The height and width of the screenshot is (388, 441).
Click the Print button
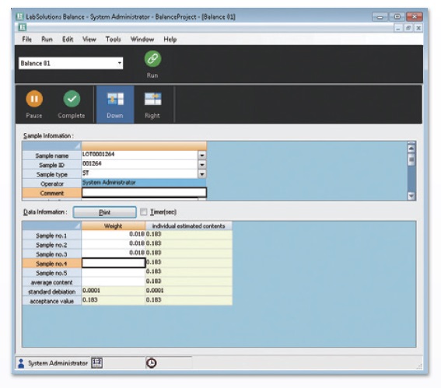[105, 212]
